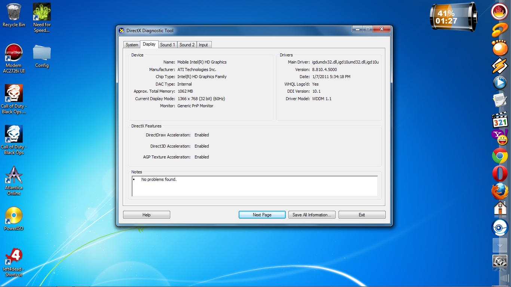This screenshot has width=511, height=287.
Task: Click Save All Information
Action: [312, 215]
